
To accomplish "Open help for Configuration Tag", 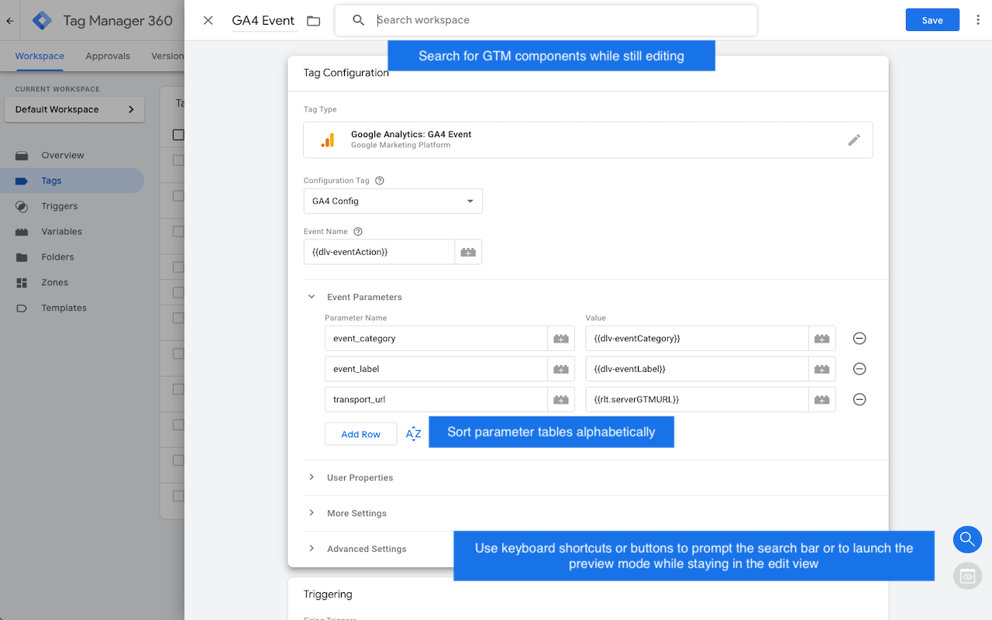I will tap(380, 181).
